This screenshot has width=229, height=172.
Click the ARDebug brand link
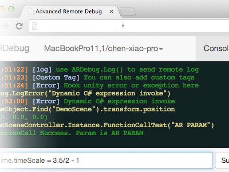(x=15, y=49)
